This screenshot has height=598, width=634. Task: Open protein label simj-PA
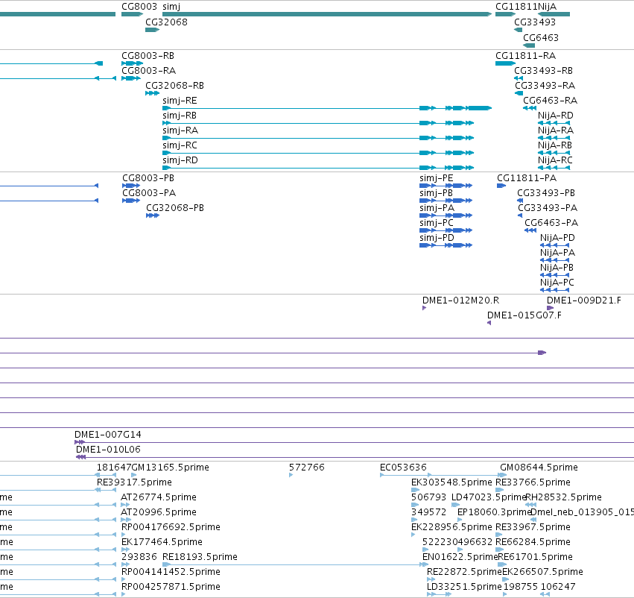[437, 208]
